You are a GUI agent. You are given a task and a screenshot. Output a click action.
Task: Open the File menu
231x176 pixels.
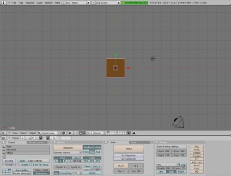tap(14, 3)
